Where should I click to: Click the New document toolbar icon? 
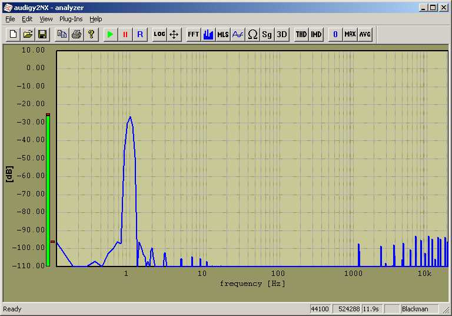pyautogui.click(x=13, y=34)
